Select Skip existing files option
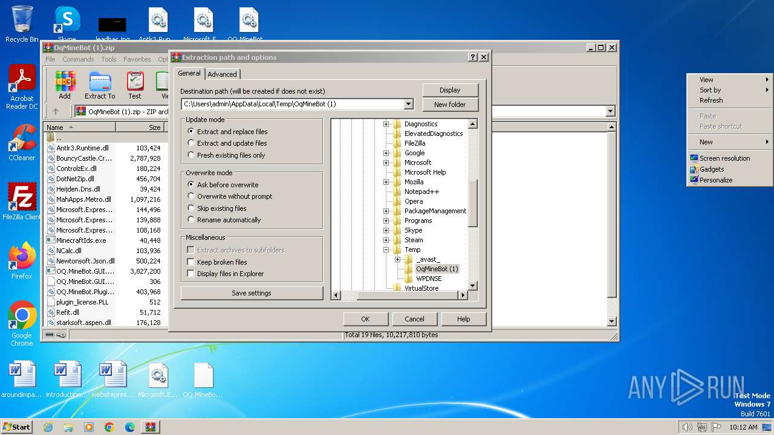The width and height of the screenshot is (774, 435). pyautogui.click(x=217, y=208)
